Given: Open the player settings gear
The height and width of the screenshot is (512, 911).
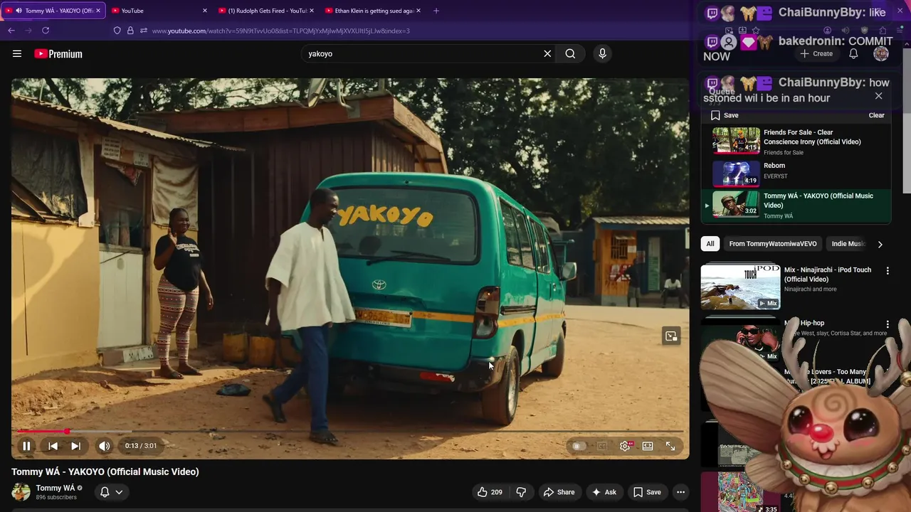Looking at the screenshot, I should (625, 446).
